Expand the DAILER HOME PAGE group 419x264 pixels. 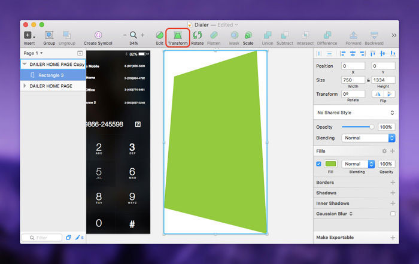[x=25, y=86]
